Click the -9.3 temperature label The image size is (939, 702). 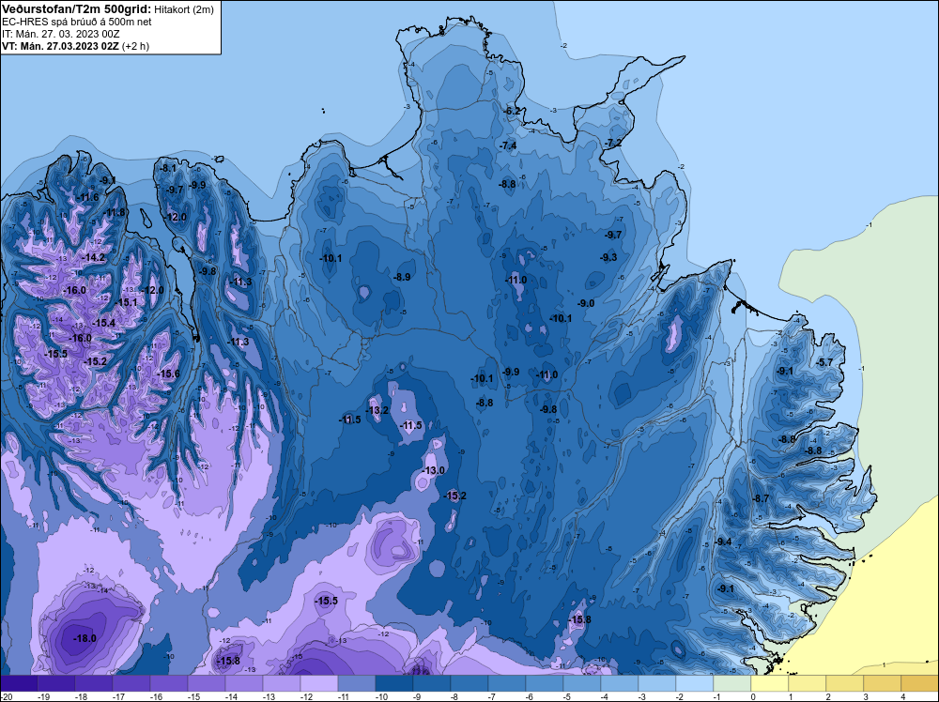pos(608,257)
